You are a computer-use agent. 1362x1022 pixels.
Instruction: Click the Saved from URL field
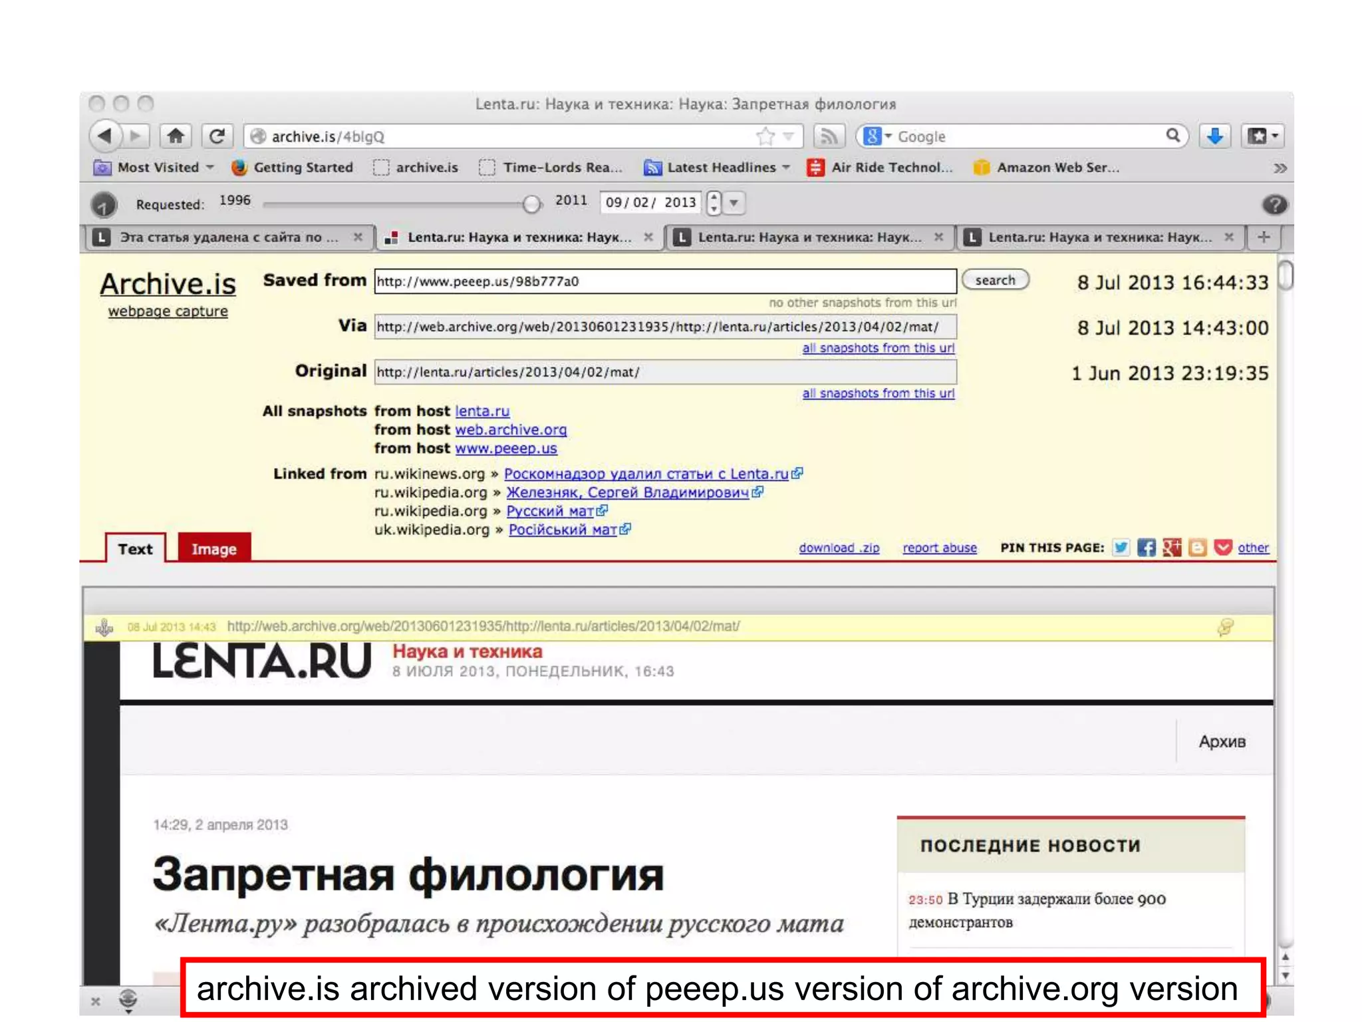coord(665,281)
